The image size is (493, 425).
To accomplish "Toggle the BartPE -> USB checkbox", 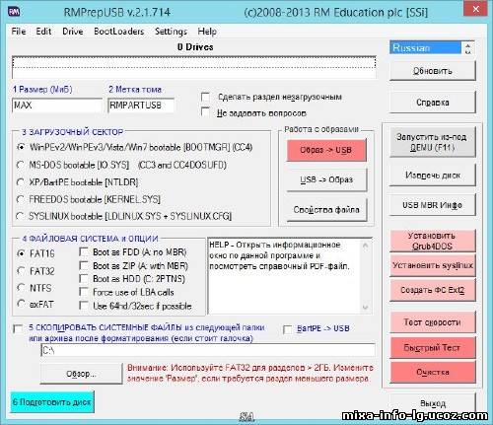I will (x=288, y=329).
